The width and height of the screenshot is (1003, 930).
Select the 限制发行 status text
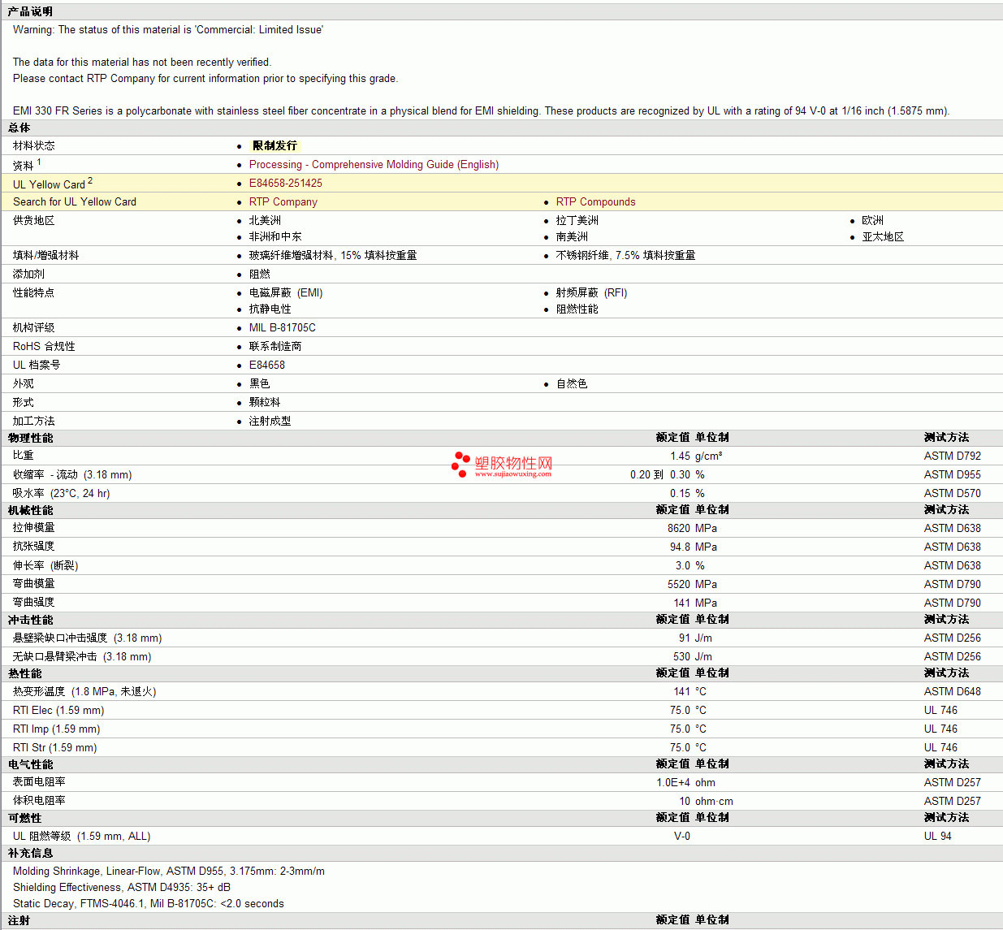275,145
